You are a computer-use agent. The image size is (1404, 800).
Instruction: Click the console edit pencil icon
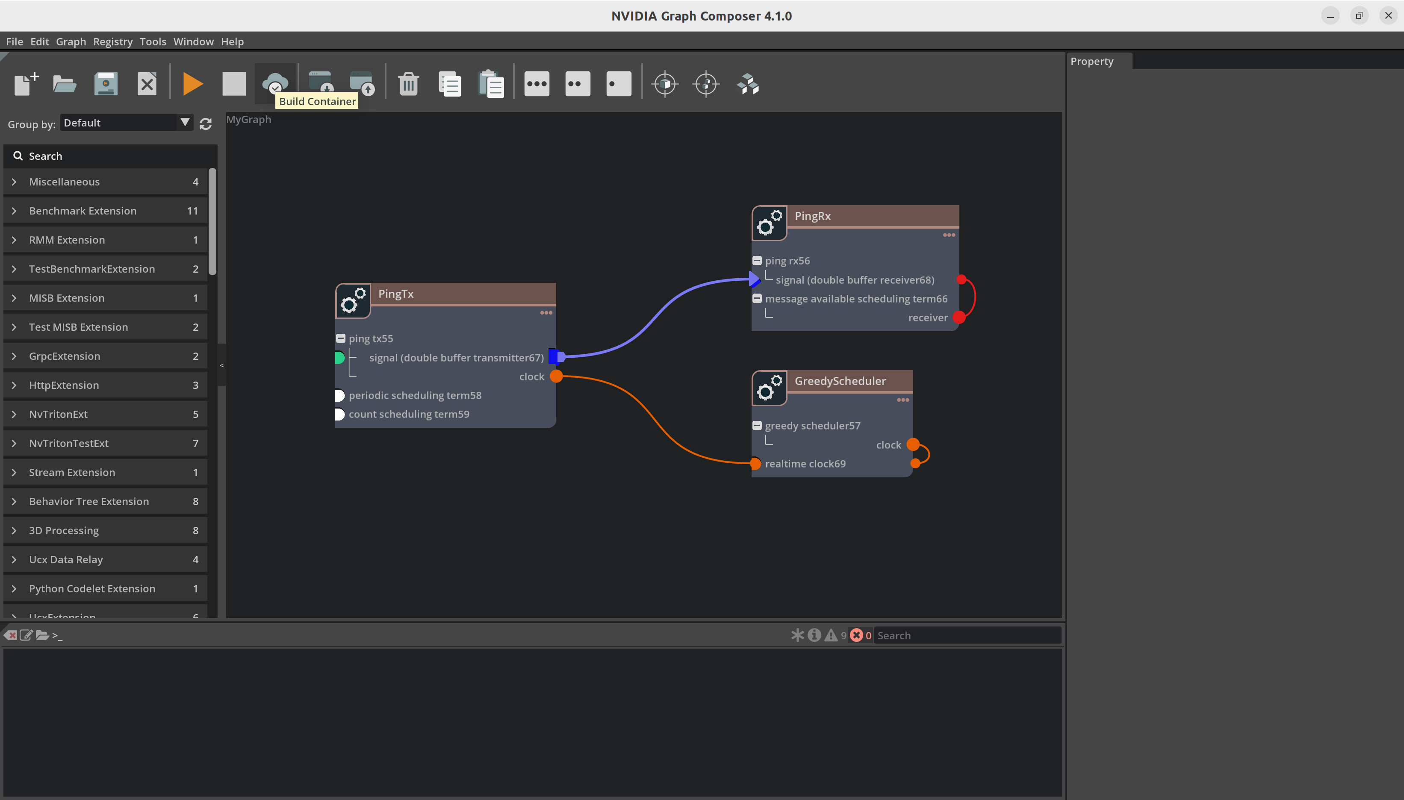point(26,635)
